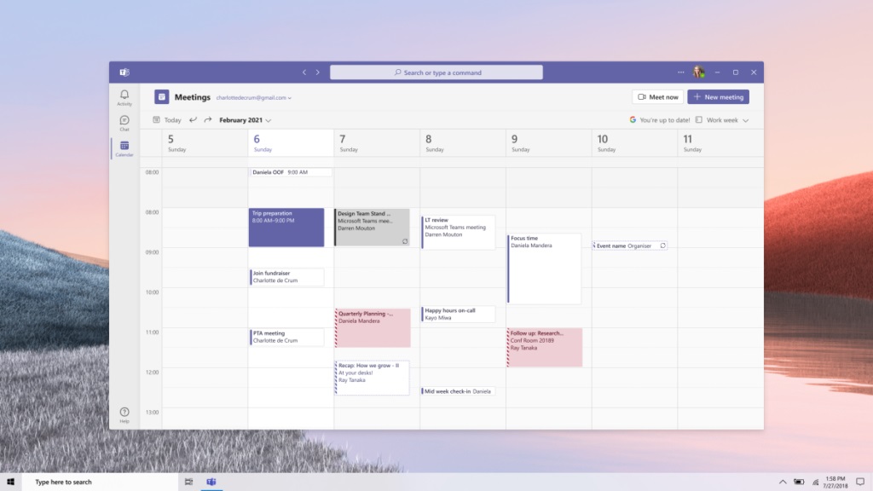Jump to Today in the calendar
The height and width of the screenshot is (491, 873).
point(167,120)
